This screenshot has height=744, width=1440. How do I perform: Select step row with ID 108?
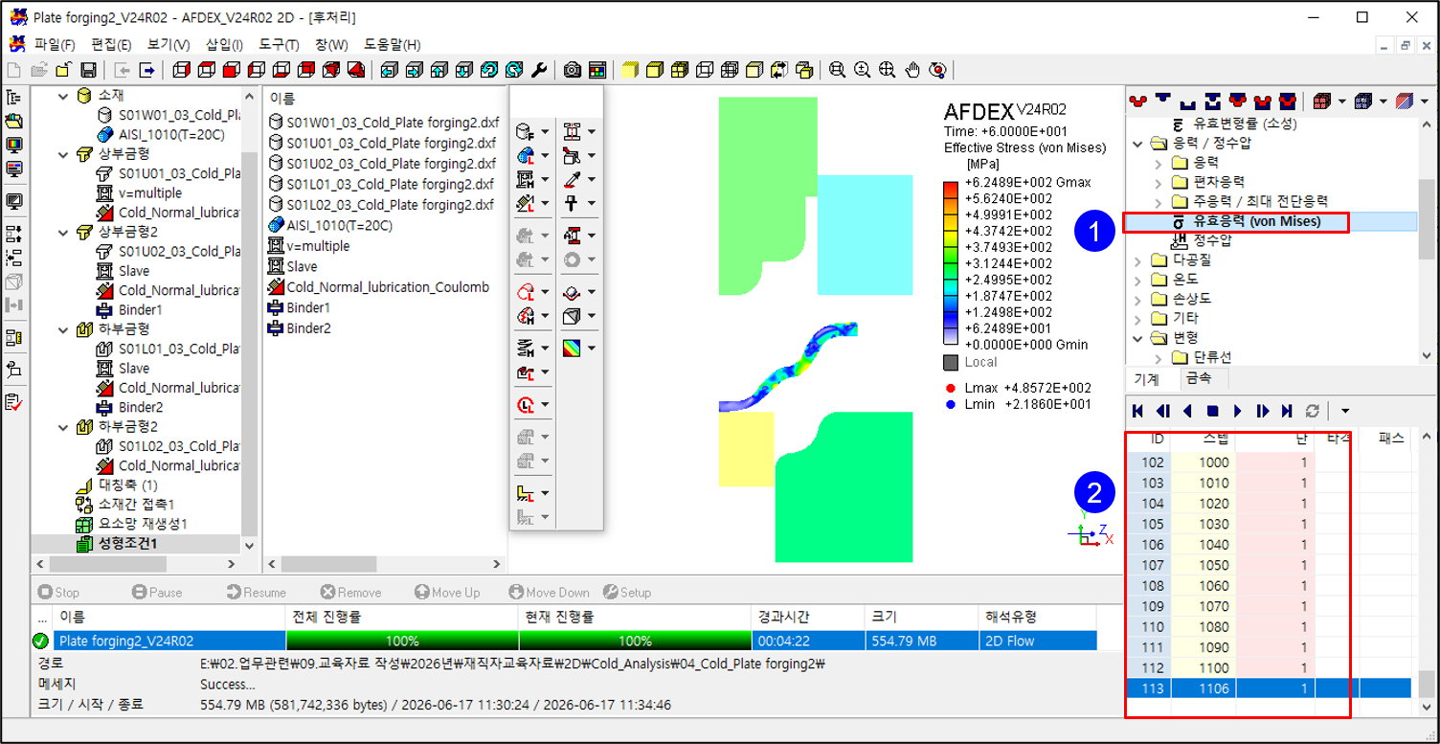[1269, 585]
